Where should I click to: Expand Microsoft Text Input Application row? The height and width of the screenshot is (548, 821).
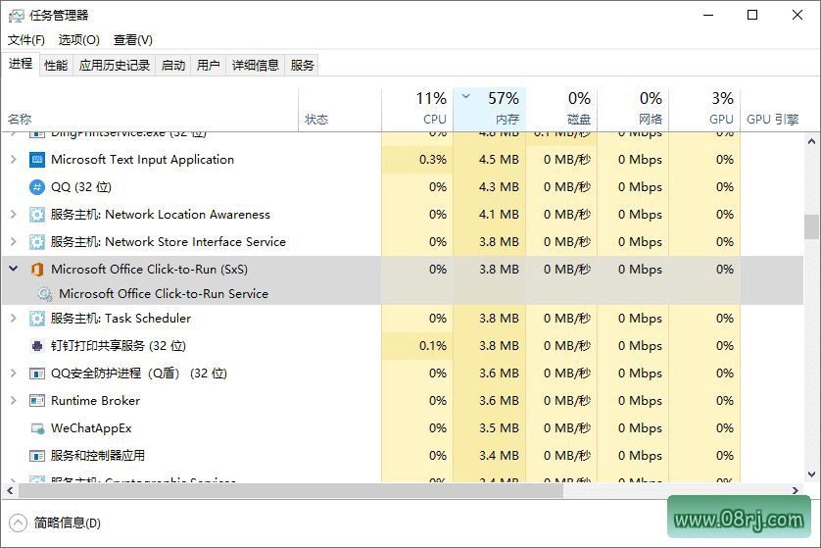[14, 159]
